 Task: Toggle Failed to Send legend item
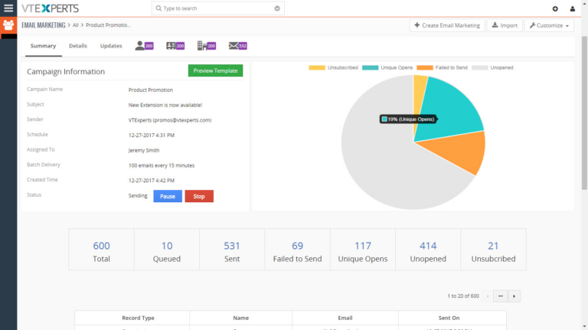point(442,67)
